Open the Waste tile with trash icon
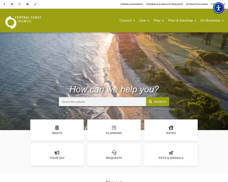This screenshot has width=228, height=182. click(x=57, y=130)
